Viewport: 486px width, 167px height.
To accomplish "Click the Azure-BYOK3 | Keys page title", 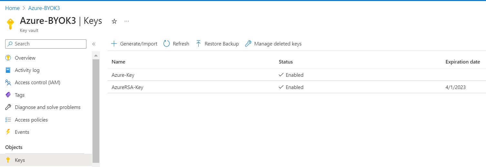I will [x=61, y=21].
